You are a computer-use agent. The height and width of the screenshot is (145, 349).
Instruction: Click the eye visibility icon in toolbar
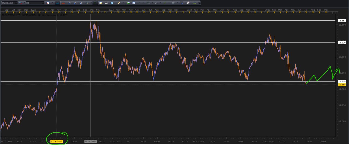point(106,3)
